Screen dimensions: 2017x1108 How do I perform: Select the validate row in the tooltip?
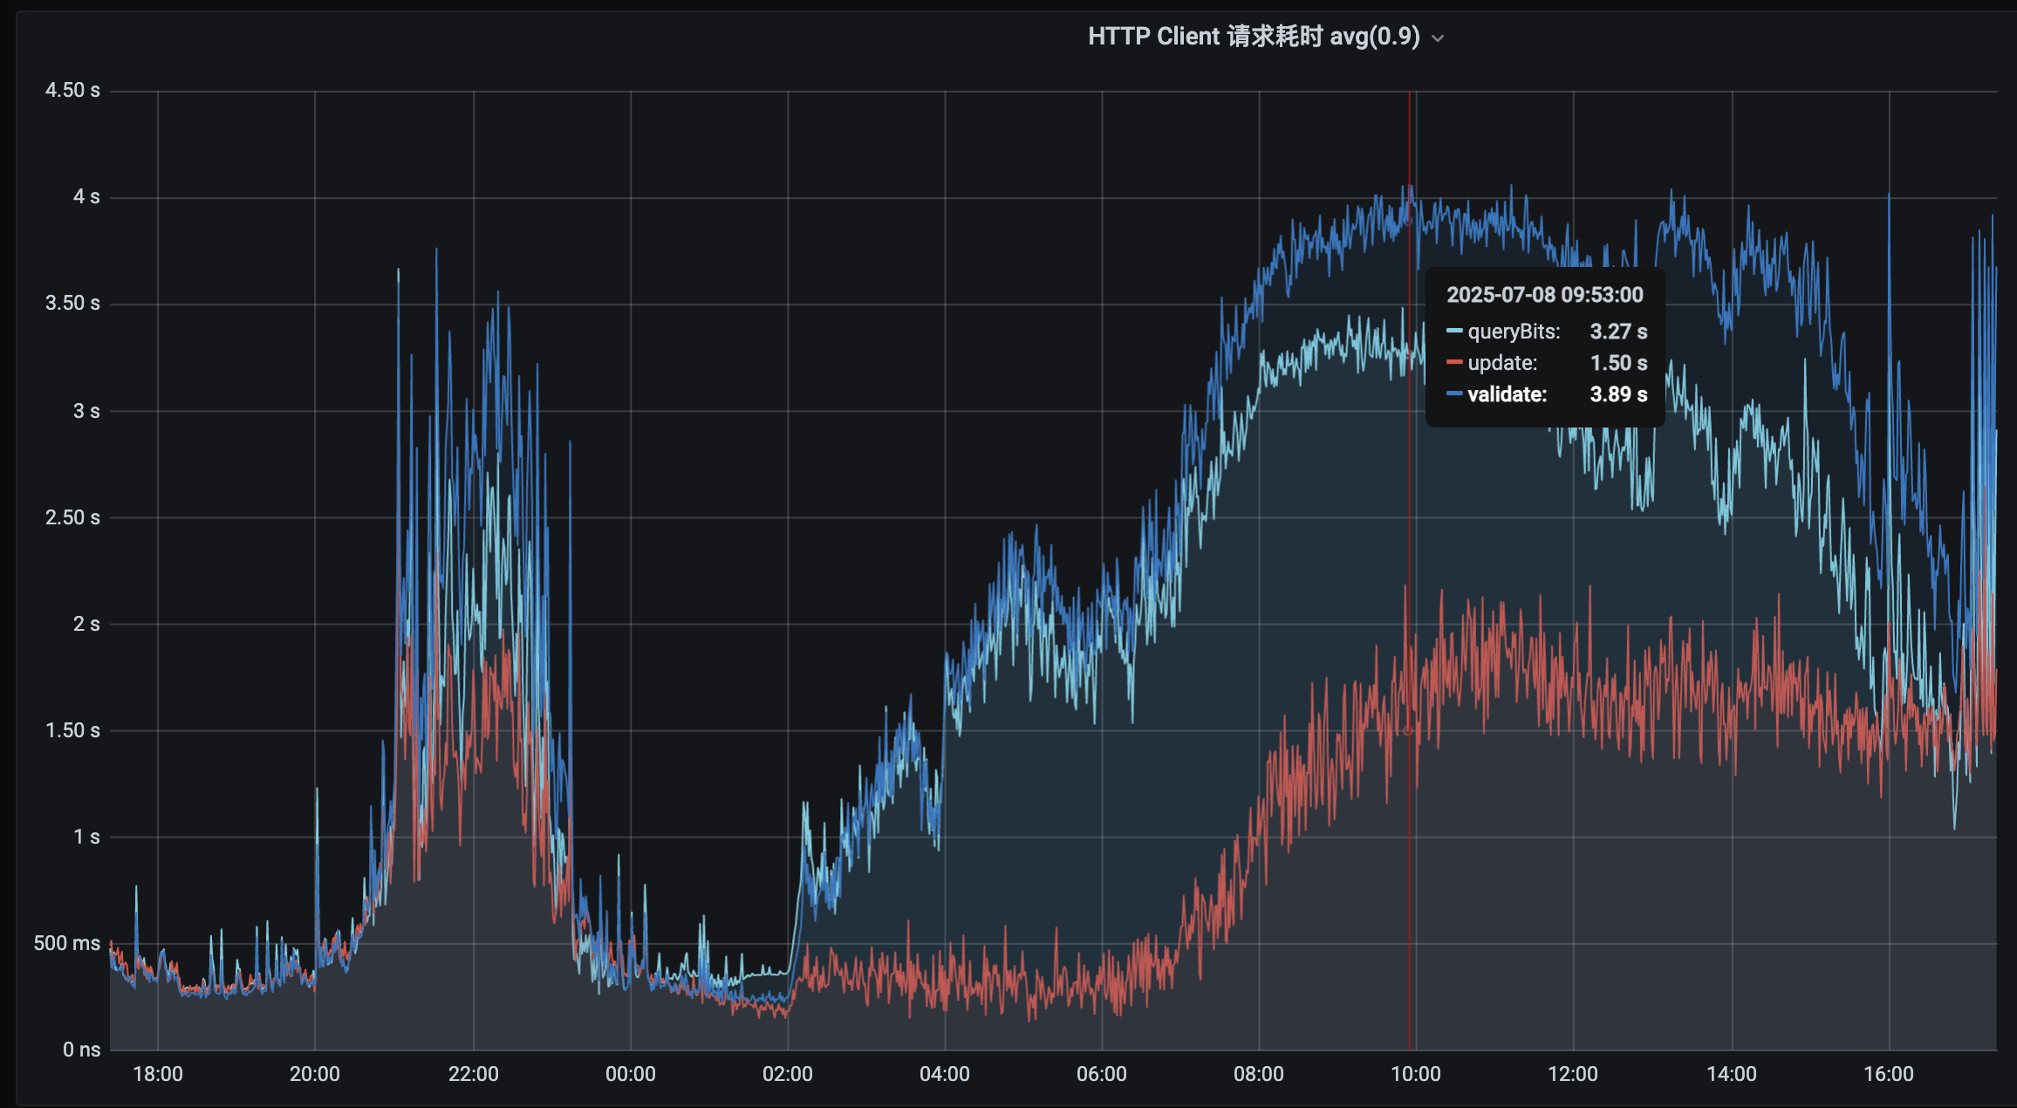[1507, 394]
